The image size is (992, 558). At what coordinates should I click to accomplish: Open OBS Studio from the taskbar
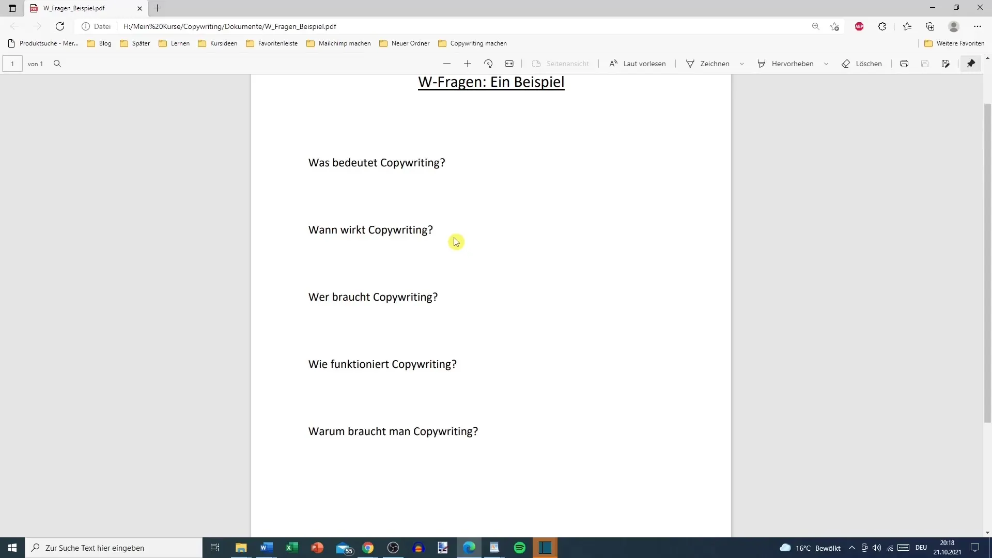393,548
